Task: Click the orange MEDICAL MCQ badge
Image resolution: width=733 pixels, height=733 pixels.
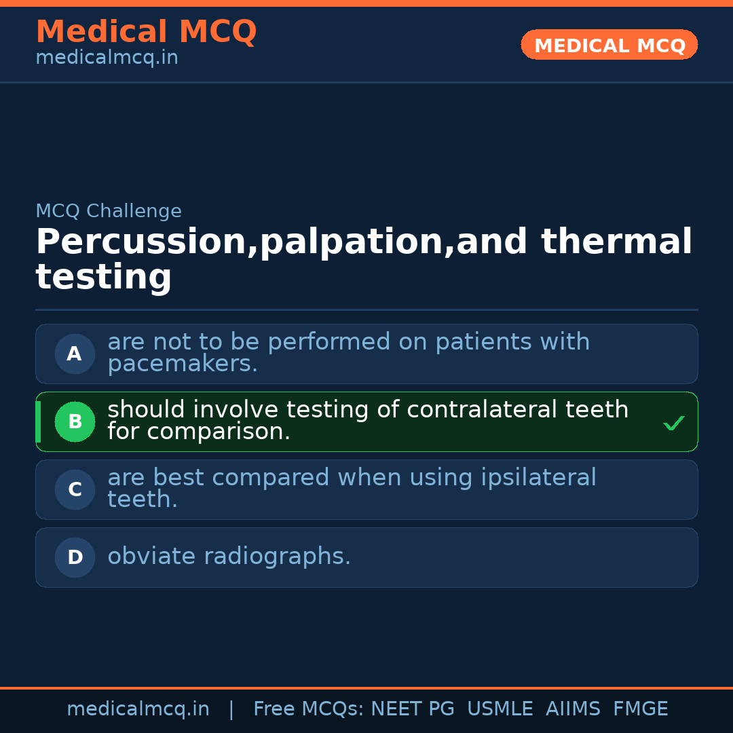Action: 609,45
